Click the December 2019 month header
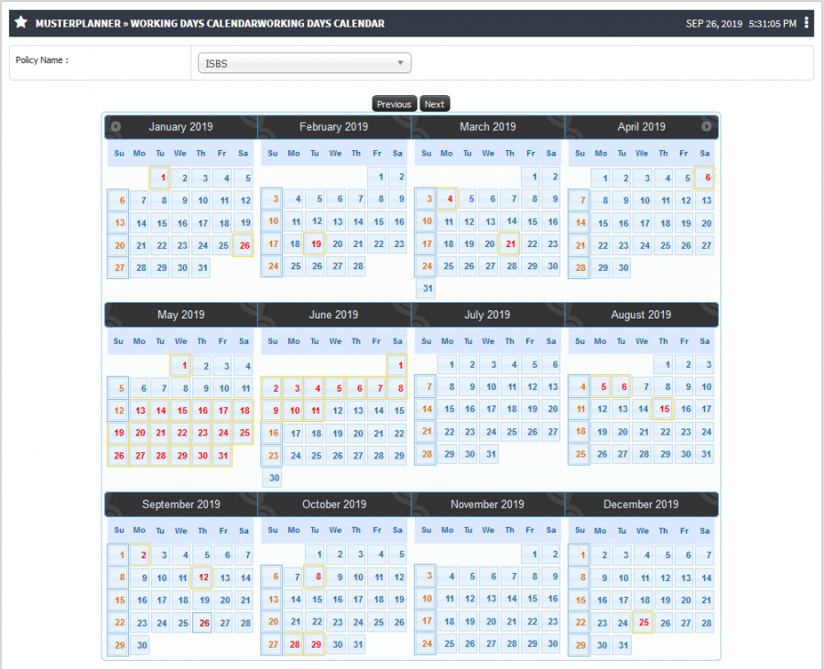Screen dimensions: 824x669 tap(641, 504)
